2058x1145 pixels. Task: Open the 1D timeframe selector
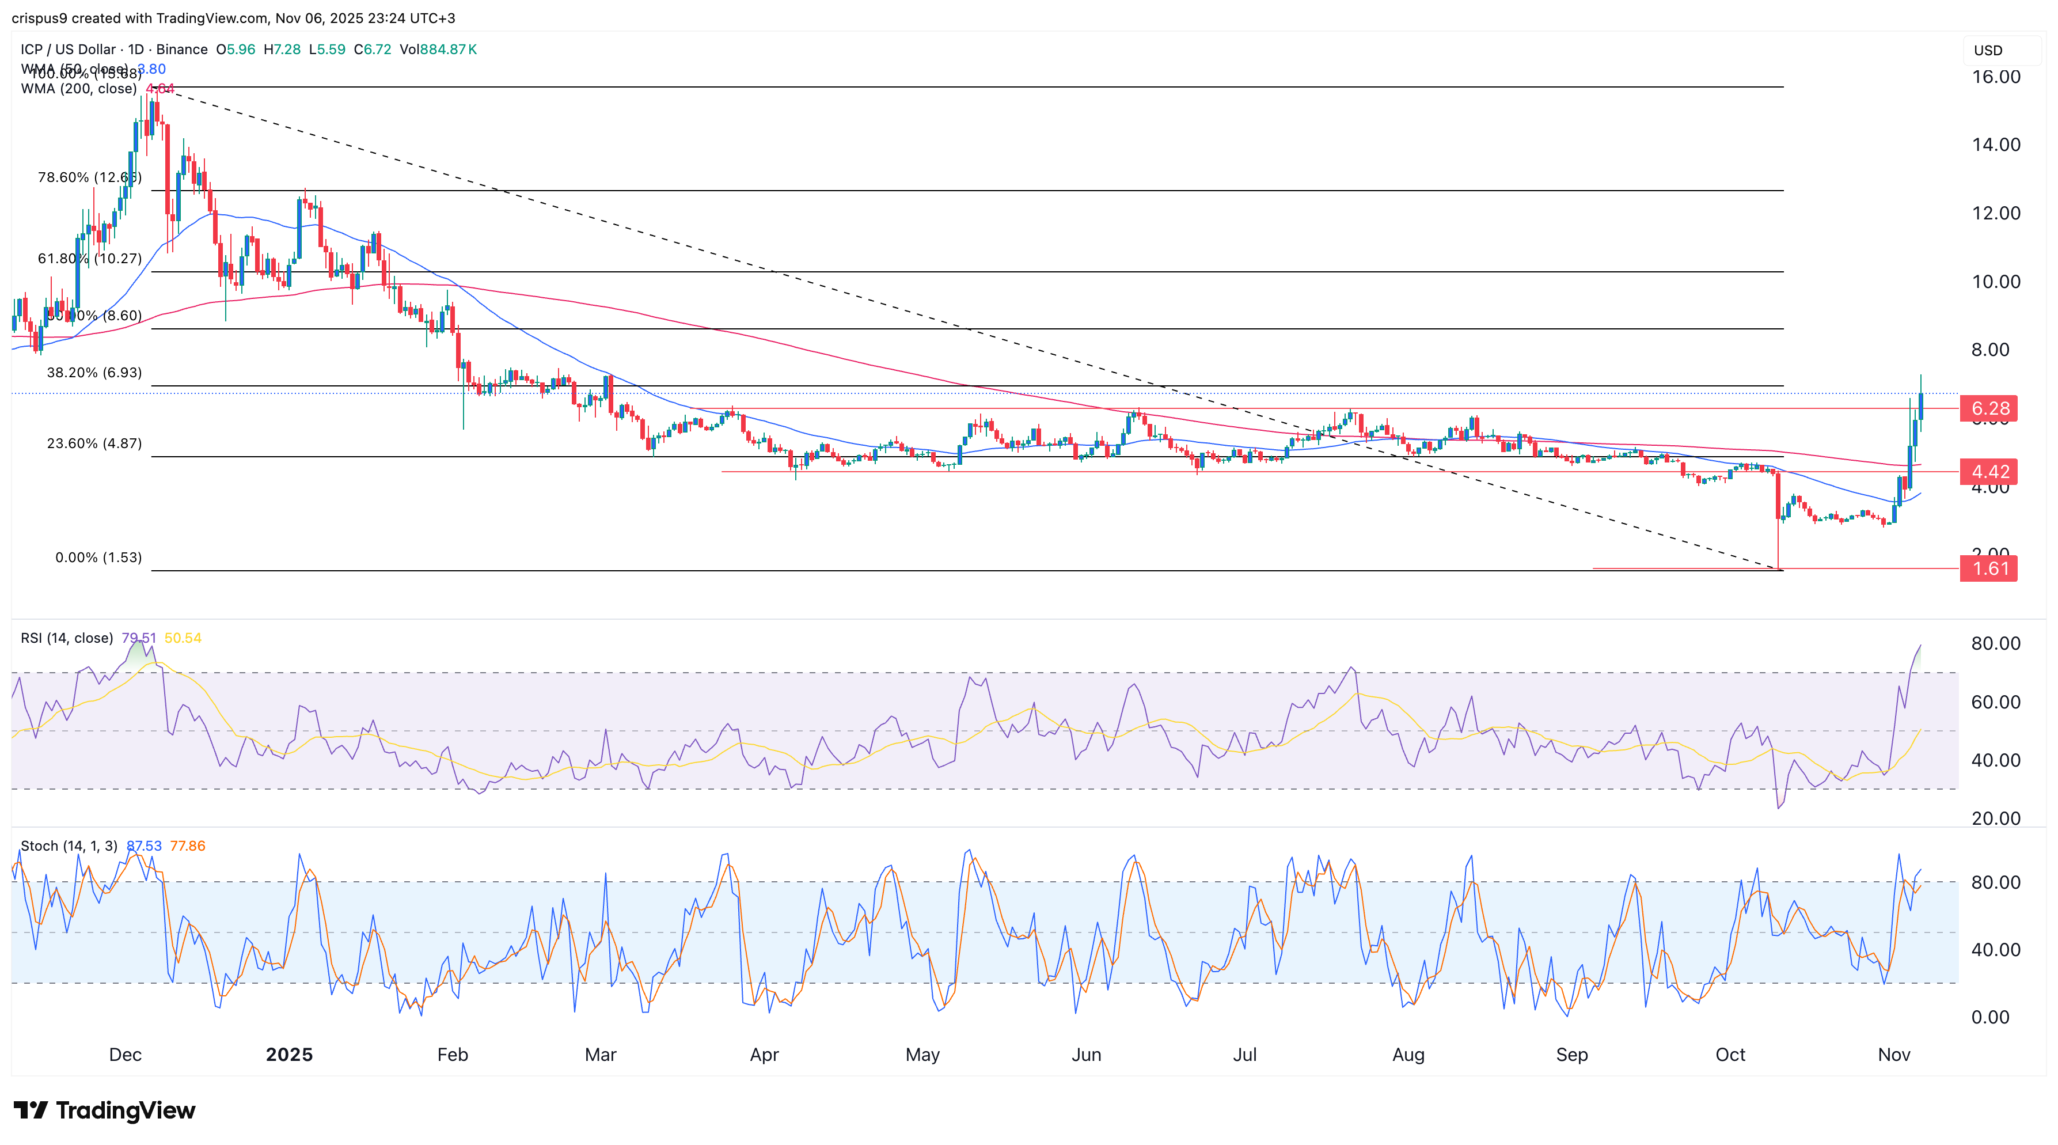[x=134, y=49]
